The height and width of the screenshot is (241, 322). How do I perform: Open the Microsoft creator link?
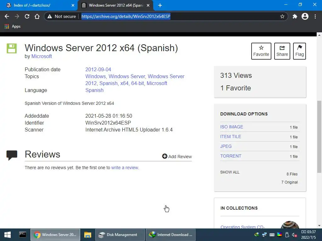click(42, 56)
